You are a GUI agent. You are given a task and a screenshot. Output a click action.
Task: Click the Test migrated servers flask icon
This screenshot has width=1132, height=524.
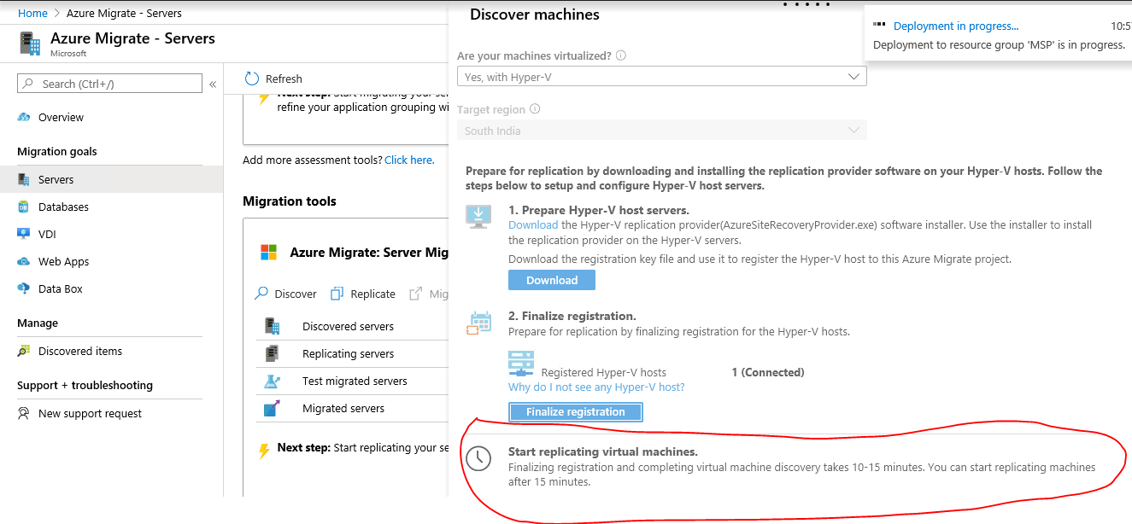pyautogui.click(x=273, y=381)
